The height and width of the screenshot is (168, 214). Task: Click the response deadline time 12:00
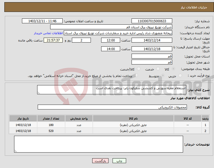[111, 40]
